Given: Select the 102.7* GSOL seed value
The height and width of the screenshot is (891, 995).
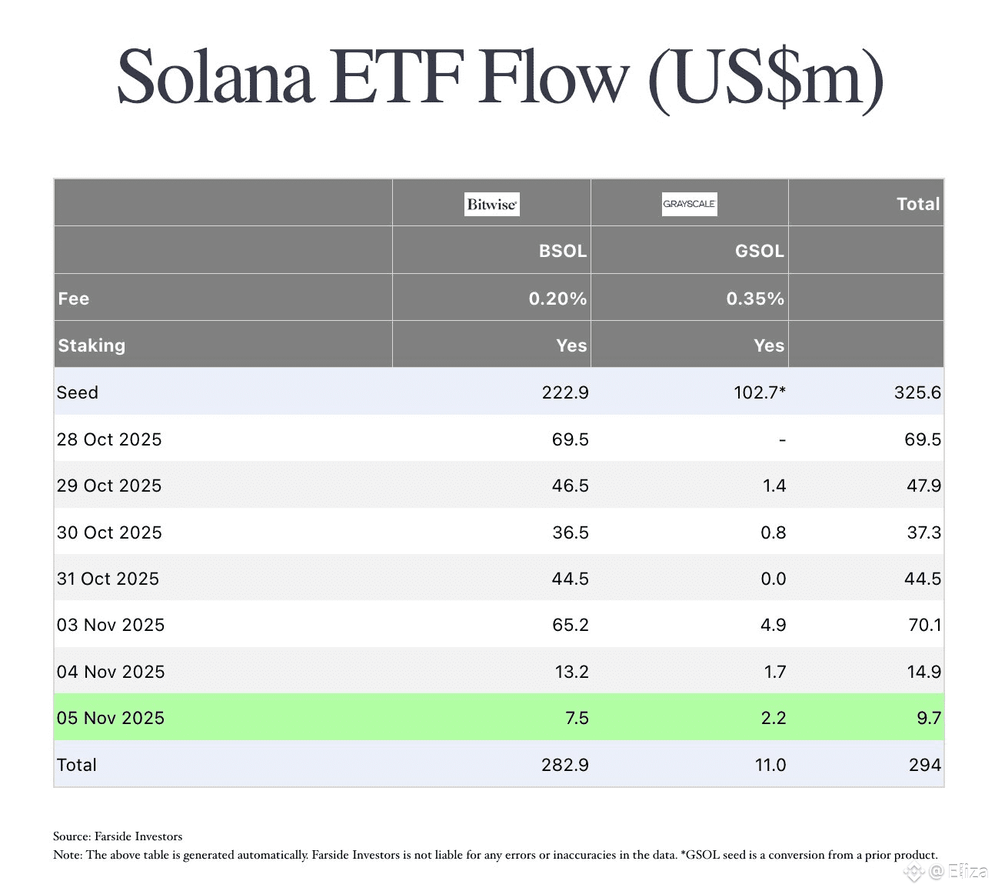Looking at the screenshot, I should click(x=760, y=392).
